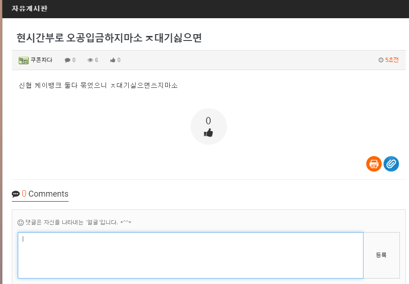Click the clock icon next to 5초전
This screenshot has width=409, height=284.
(x=381, y=60)
